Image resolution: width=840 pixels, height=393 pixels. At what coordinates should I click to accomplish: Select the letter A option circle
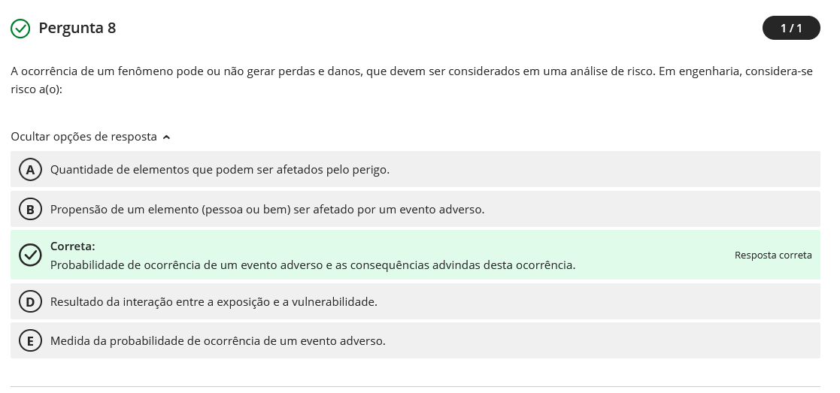click(x=30, y=170)
